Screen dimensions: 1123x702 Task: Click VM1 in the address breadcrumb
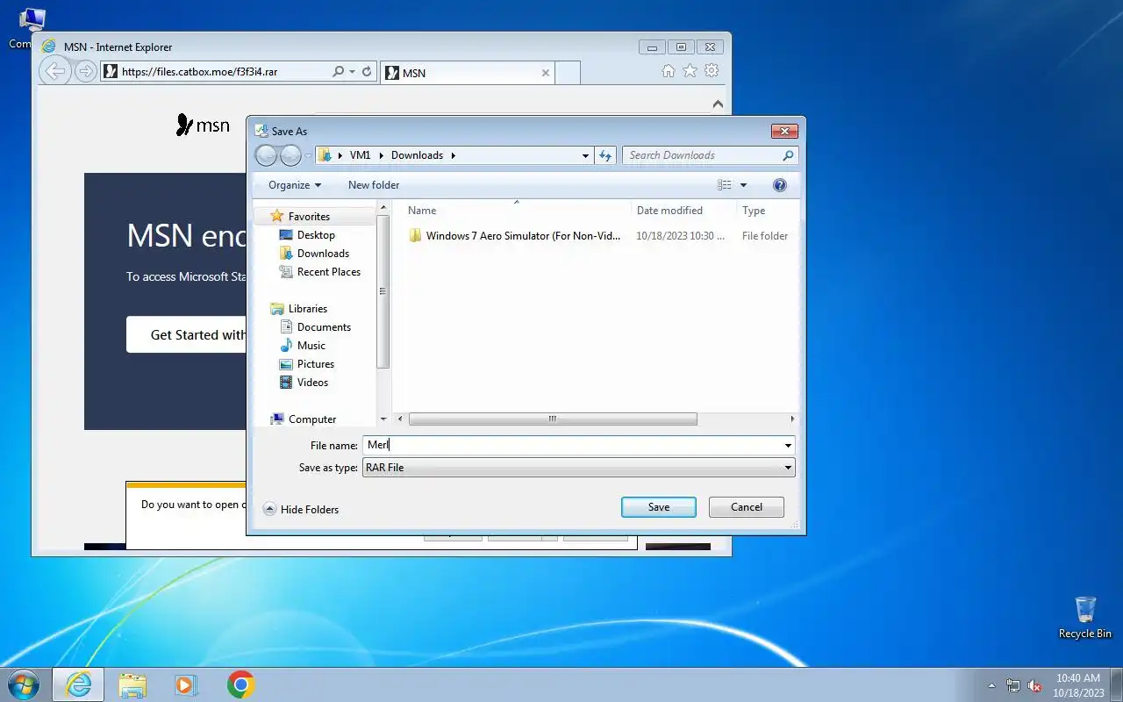[360, 155]
